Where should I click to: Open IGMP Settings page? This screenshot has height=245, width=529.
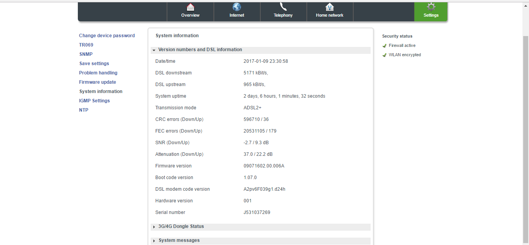(94, 101)
